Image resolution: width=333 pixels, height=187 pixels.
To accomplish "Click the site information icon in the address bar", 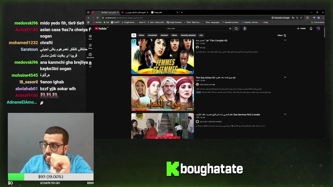I will [x=103, y=18].
